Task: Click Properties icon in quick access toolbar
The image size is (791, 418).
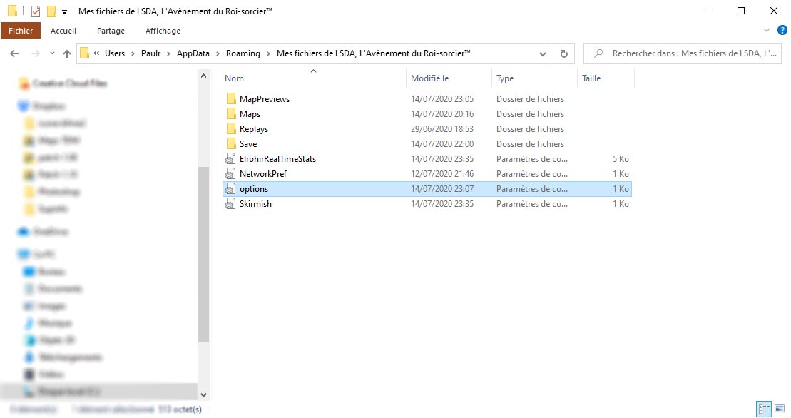Action: click(36, 11)
